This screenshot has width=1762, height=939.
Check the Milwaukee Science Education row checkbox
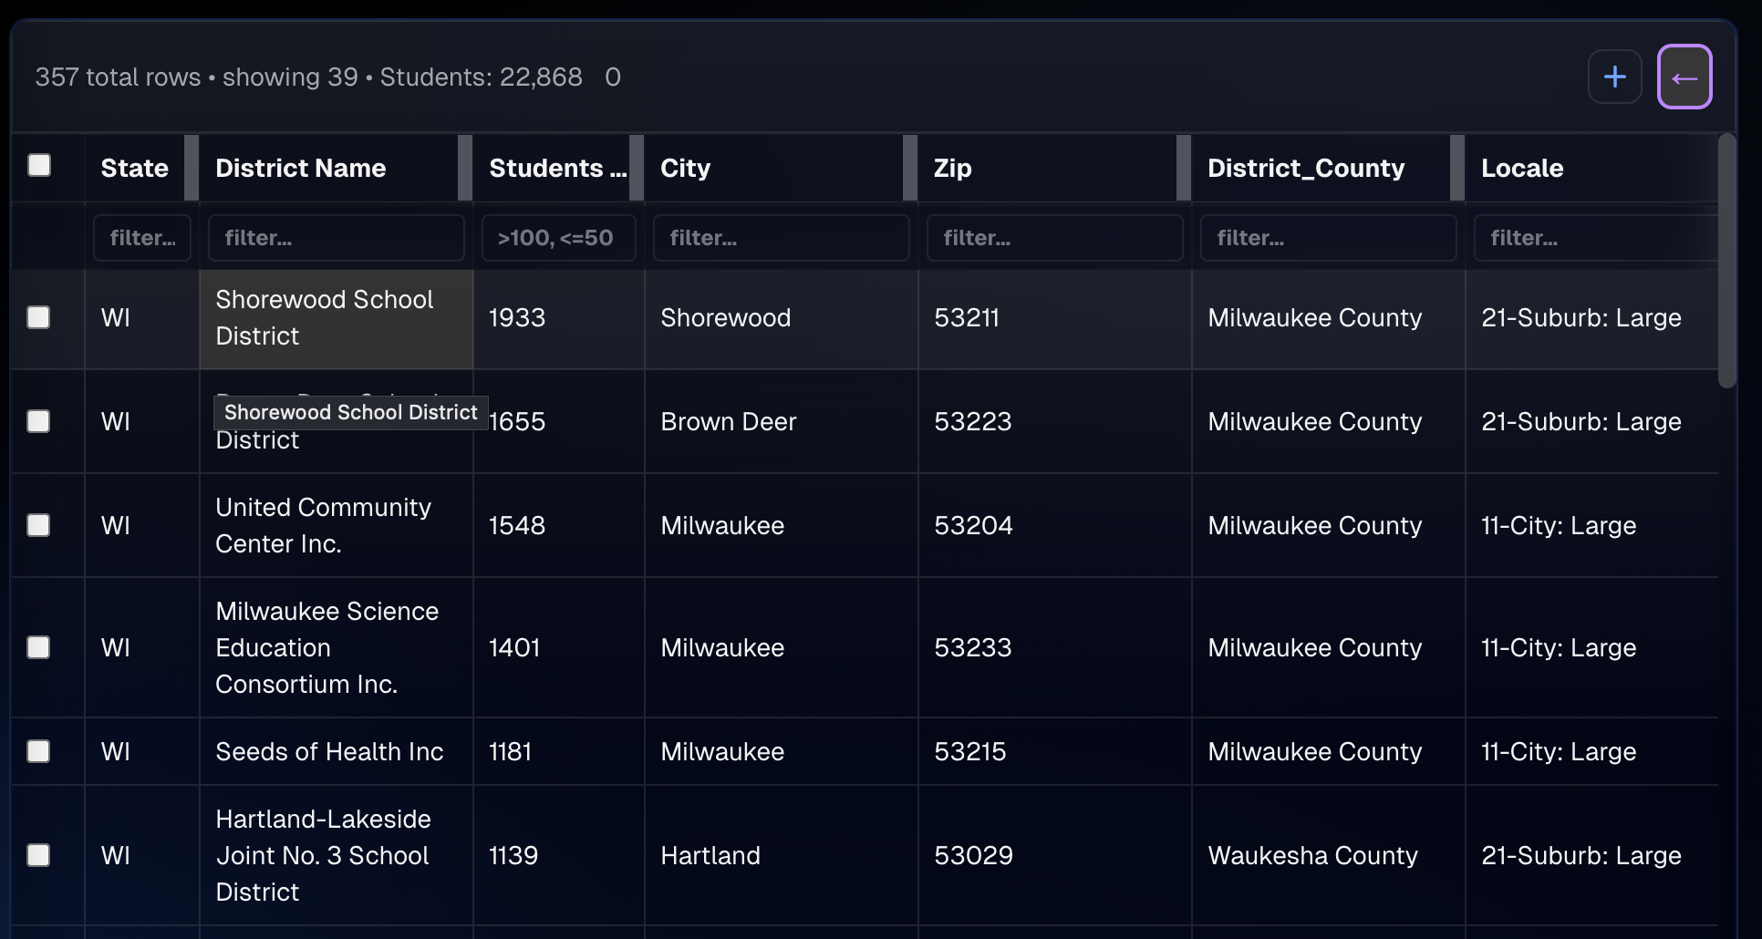tap(39, 647)
